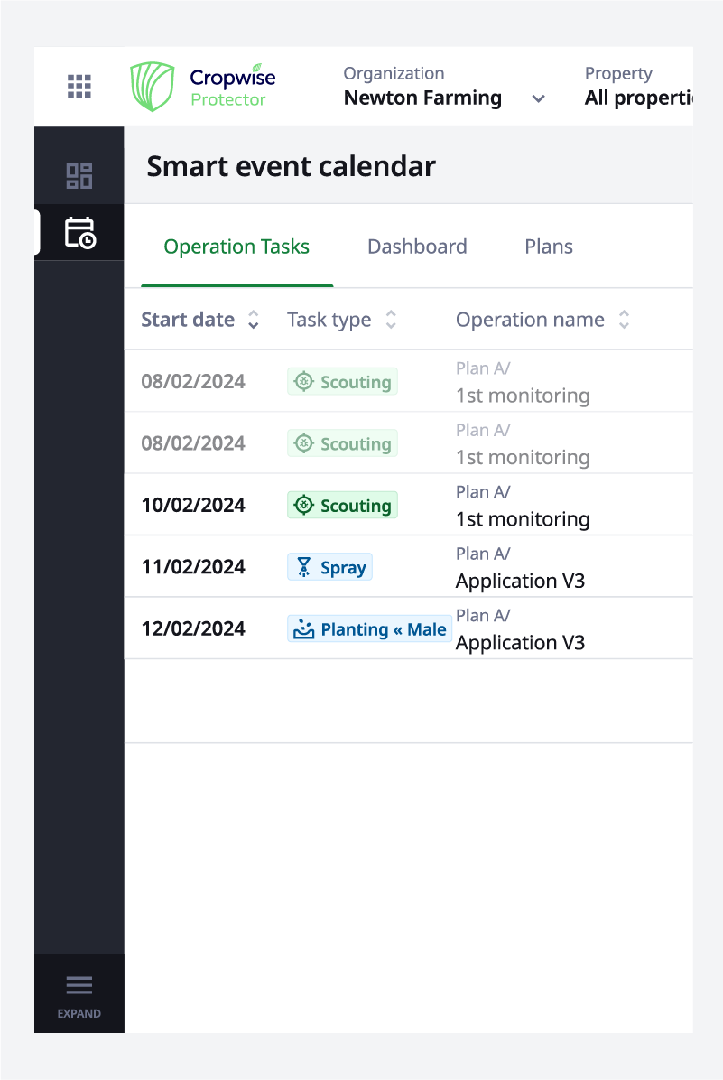The height and width of the screenshot is (1080, 723).
Task: Click the first 08/02/2024 Scouting badge
Action: (x=342, y=382)
